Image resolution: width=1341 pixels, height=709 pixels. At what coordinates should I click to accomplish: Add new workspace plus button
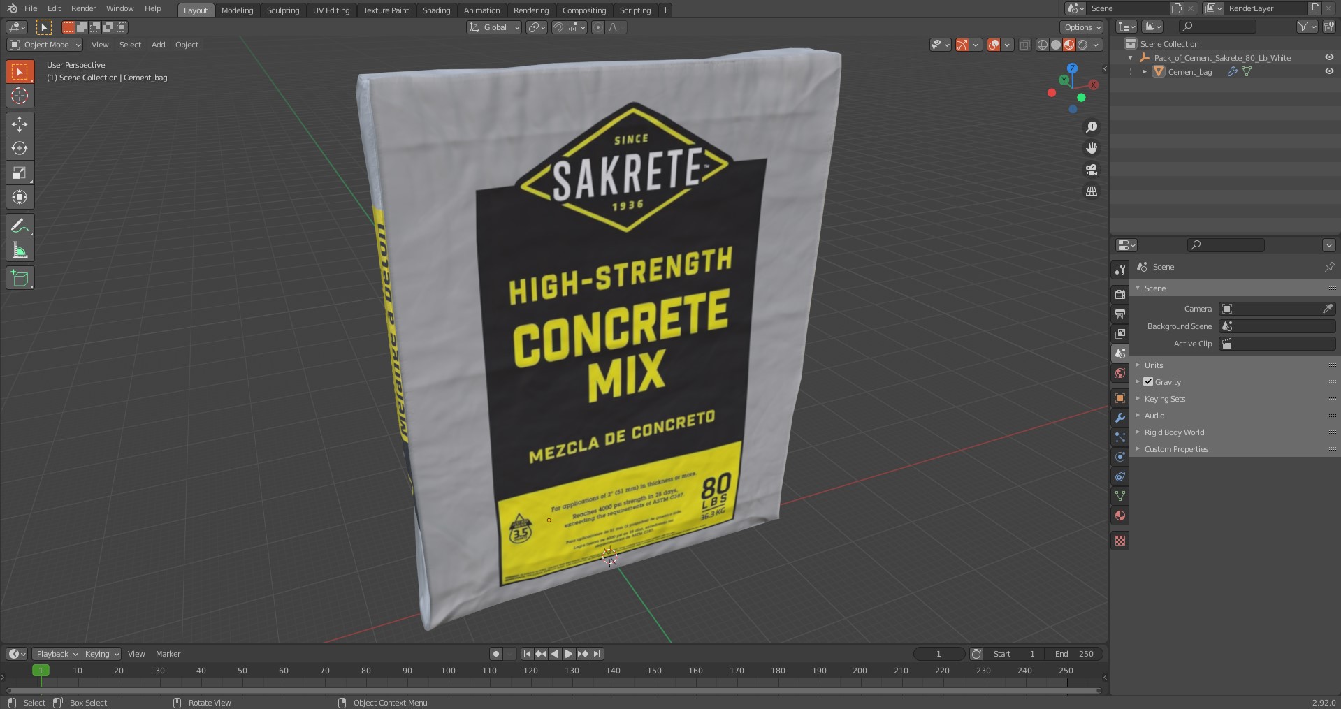665,10
